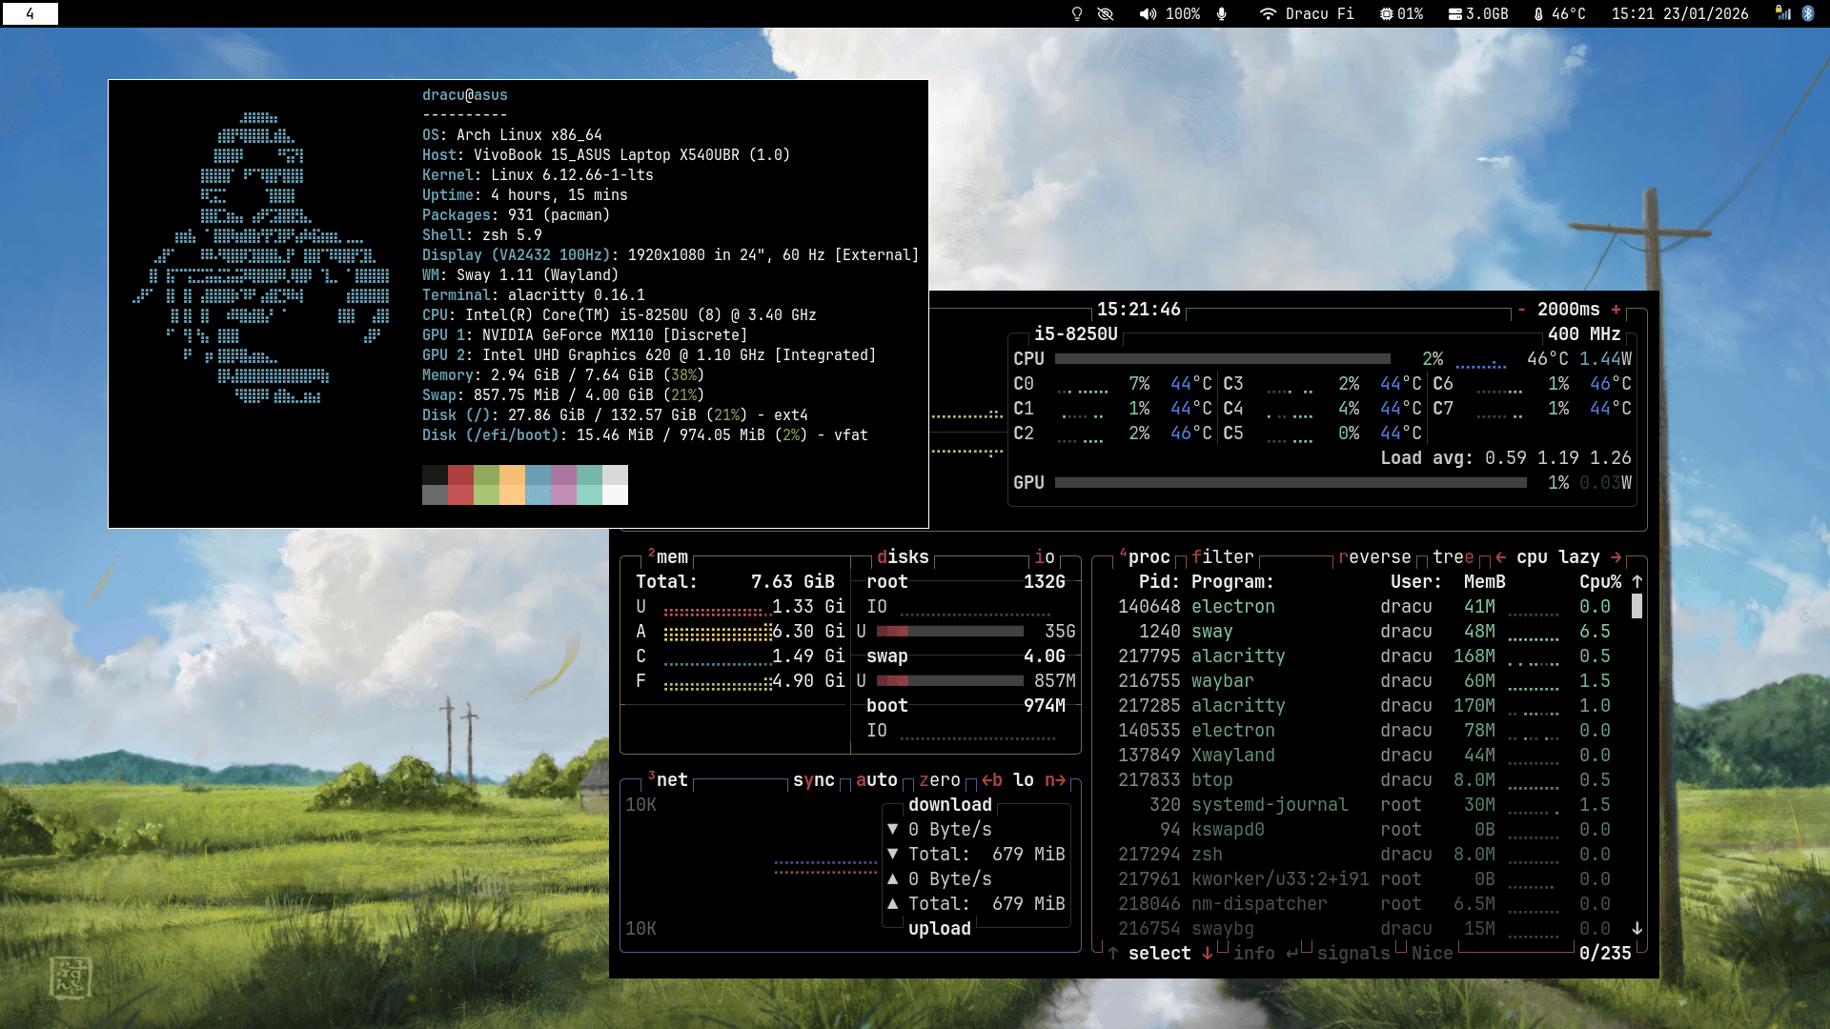Click the info option in proc footer
Image resolution: width=1830 pixels, height=1029 pixels.
[x=1266, y=954]
